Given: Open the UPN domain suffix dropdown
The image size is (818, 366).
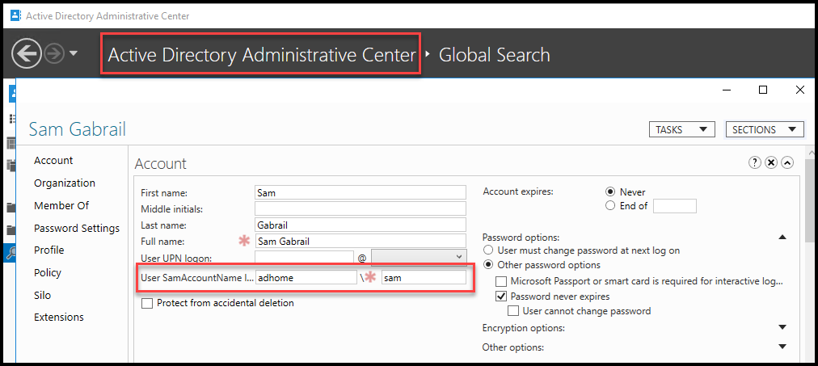Looking at the screenshot, I should pos(419,257).
